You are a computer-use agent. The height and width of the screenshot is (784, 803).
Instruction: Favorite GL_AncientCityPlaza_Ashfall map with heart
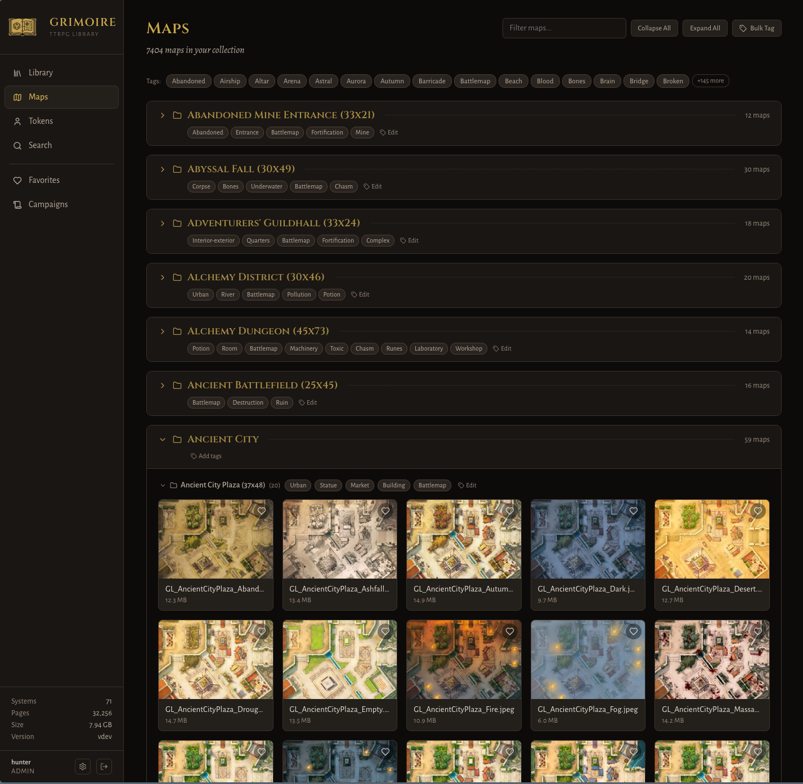point(385,511)
